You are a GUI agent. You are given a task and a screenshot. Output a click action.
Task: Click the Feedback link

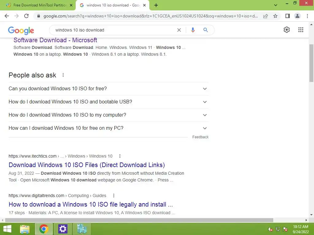click(x=201, y=137)
